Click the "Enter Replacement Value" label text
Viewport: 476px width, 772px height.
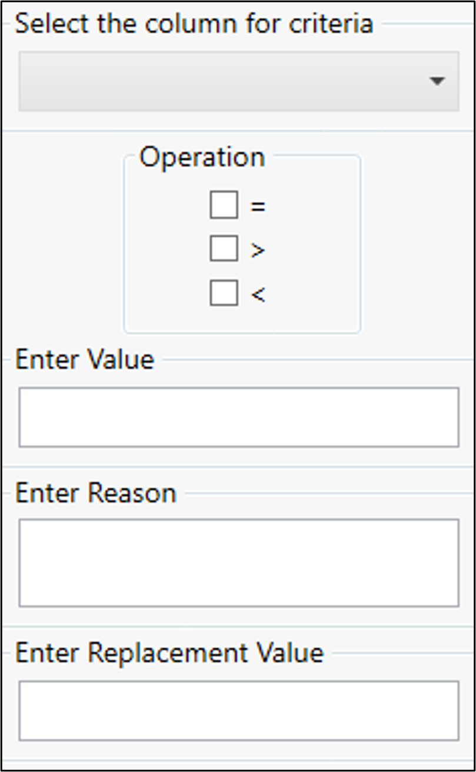pyautogui.click(x=169, y=652)
